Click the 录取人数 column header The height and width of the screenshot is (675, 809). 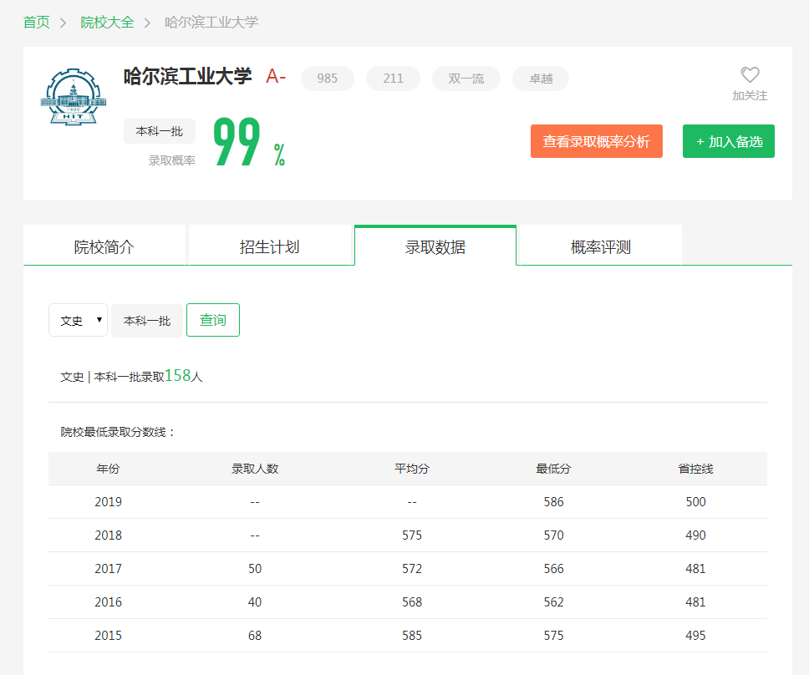[255, 469]
